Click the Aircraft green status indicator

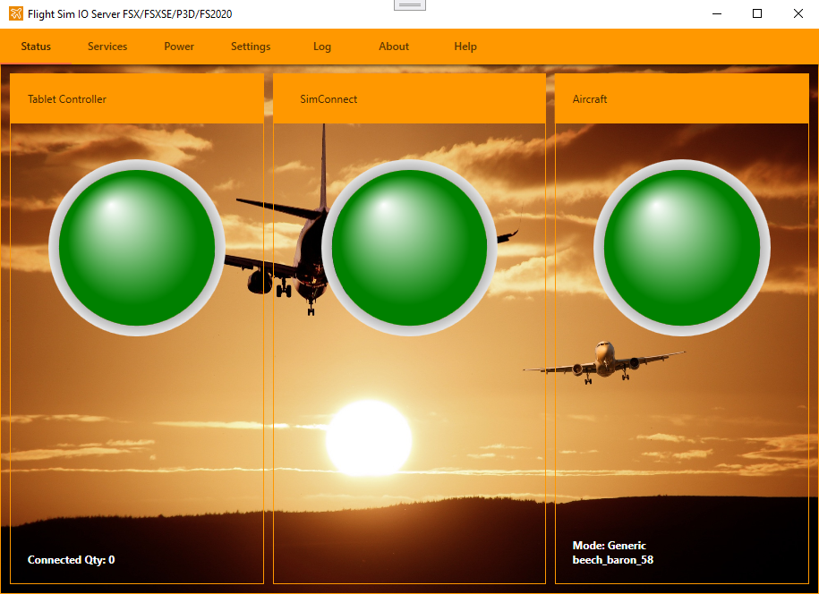tap(682, 248)
